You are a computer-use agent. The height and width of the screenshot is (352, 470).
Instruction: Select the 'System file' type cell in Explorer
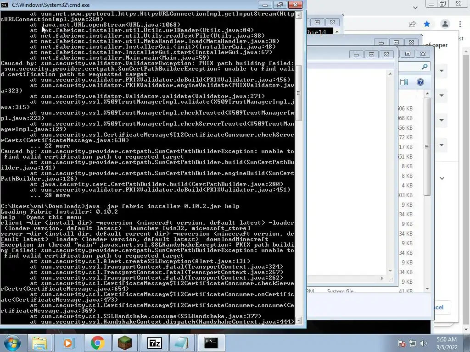coord(340,291)
